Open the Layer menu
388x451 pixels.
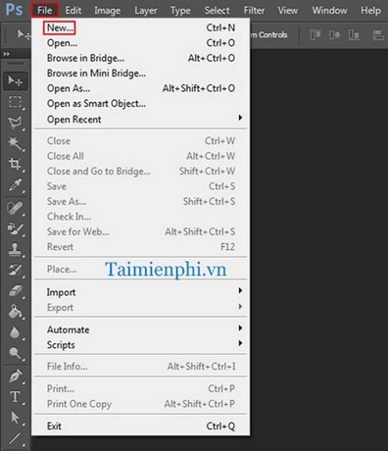click(146, 11)
